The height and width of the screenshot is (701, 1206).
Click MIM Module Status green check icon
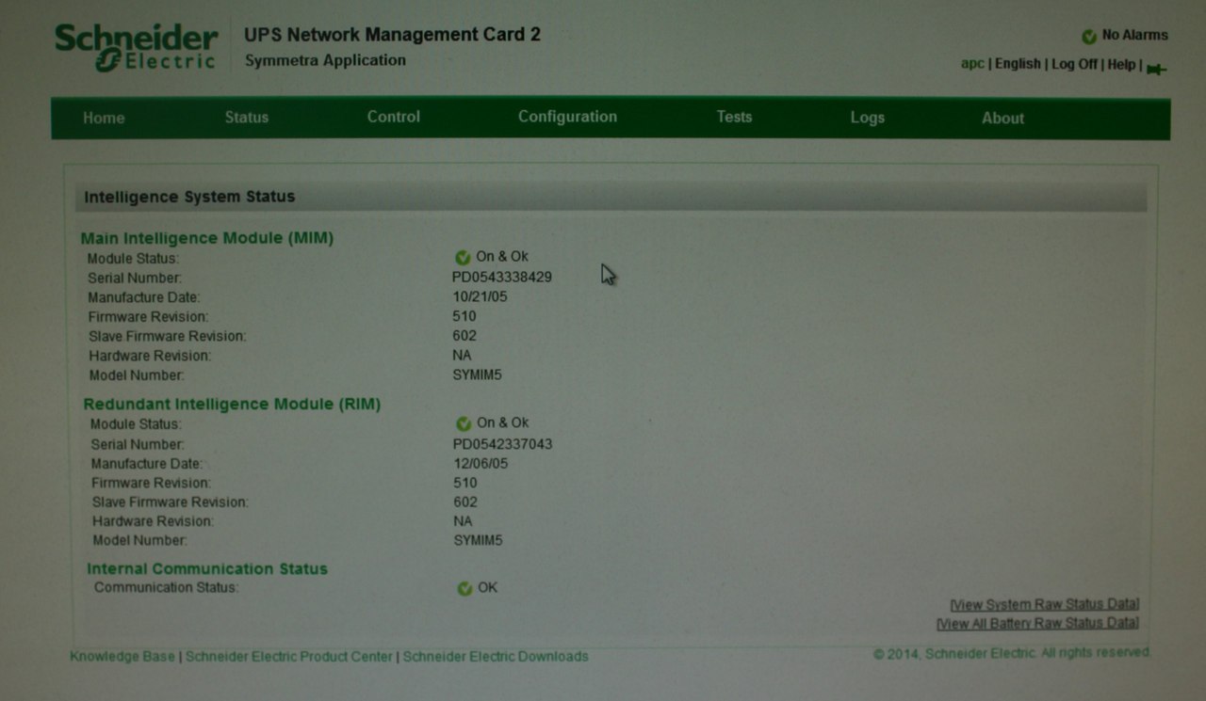coord(463,257)
